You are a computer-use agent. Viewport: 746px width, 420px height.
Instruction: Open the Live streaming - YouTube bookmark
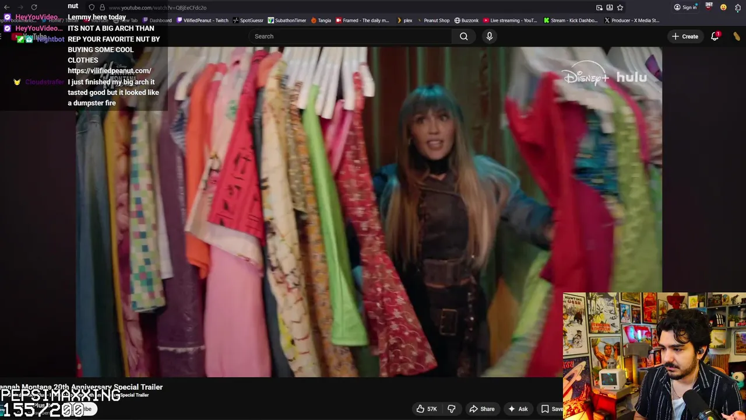point(510,20)
